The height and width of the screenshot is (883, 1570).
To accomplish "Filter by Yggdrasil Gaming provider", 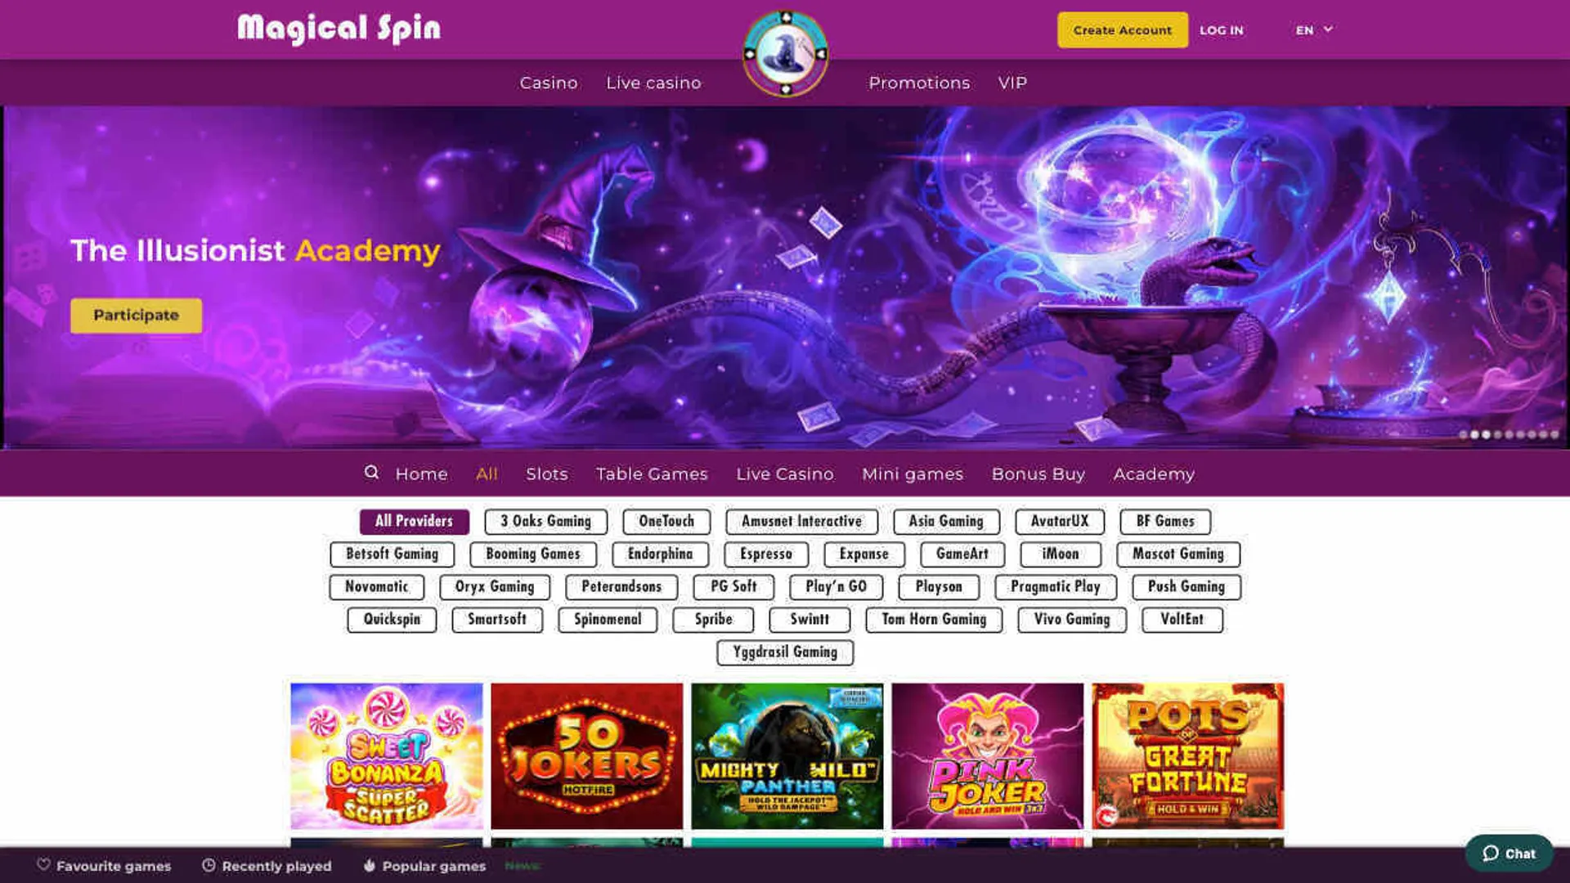I will [785, 652].
